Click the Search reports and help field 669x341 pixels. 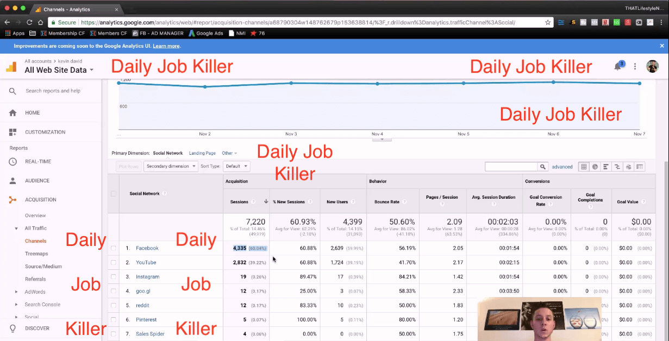click(x=53, y=91)
